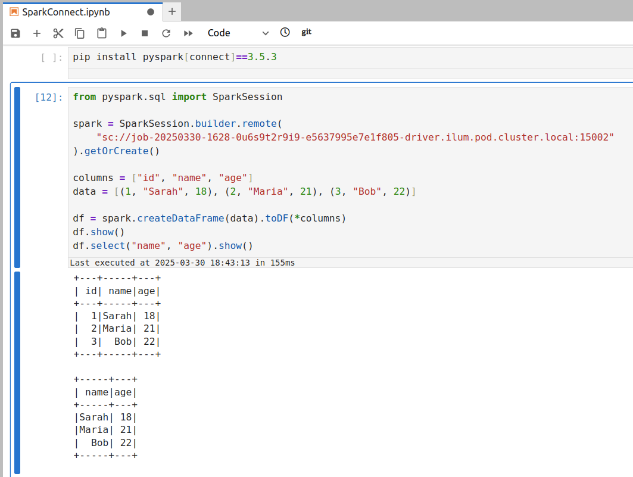The width and height of the screenshot is (633, 477).
Task: Interrupt the kernel with stop icon
Action: pos(144,33)
